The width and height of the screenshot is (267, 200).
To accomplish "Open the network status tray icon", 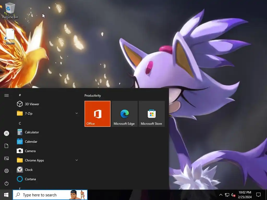I will 227,195.
